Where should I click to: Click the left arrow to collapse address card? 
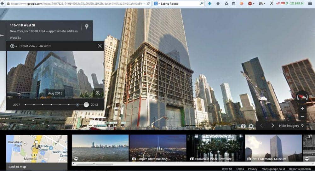pyautogui.click(x=2, y=35)
